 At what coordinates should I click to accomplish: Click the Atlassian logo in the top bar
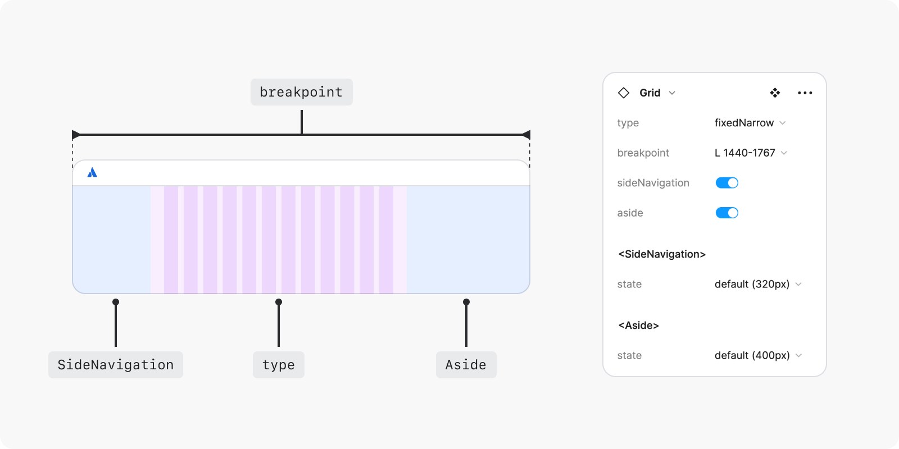pyautogui.click(x=92, y=173)
